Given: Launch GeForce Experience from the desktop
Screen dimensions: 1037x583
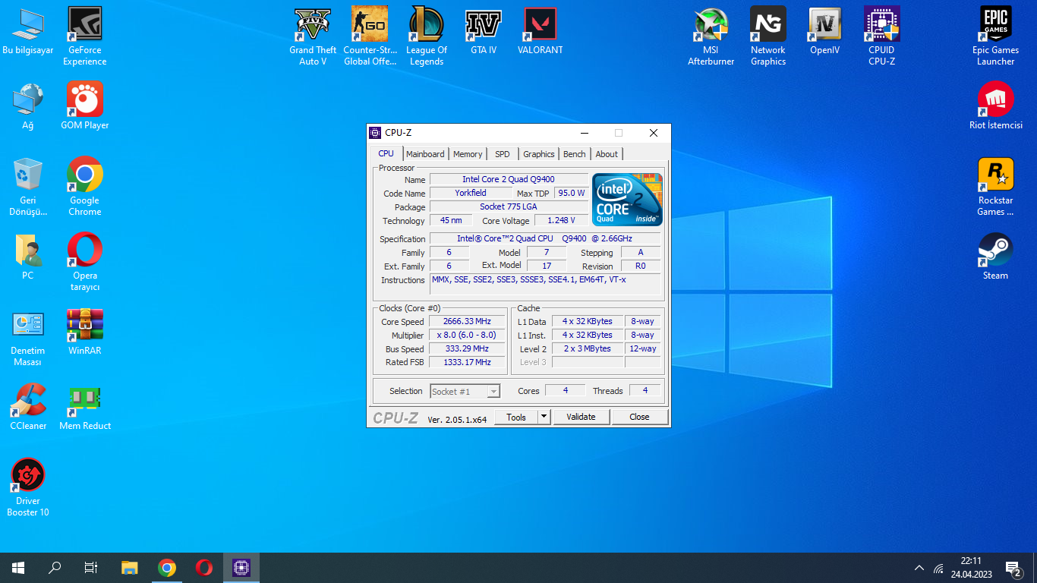Looking at the screenshot, I should coord(85,36).
